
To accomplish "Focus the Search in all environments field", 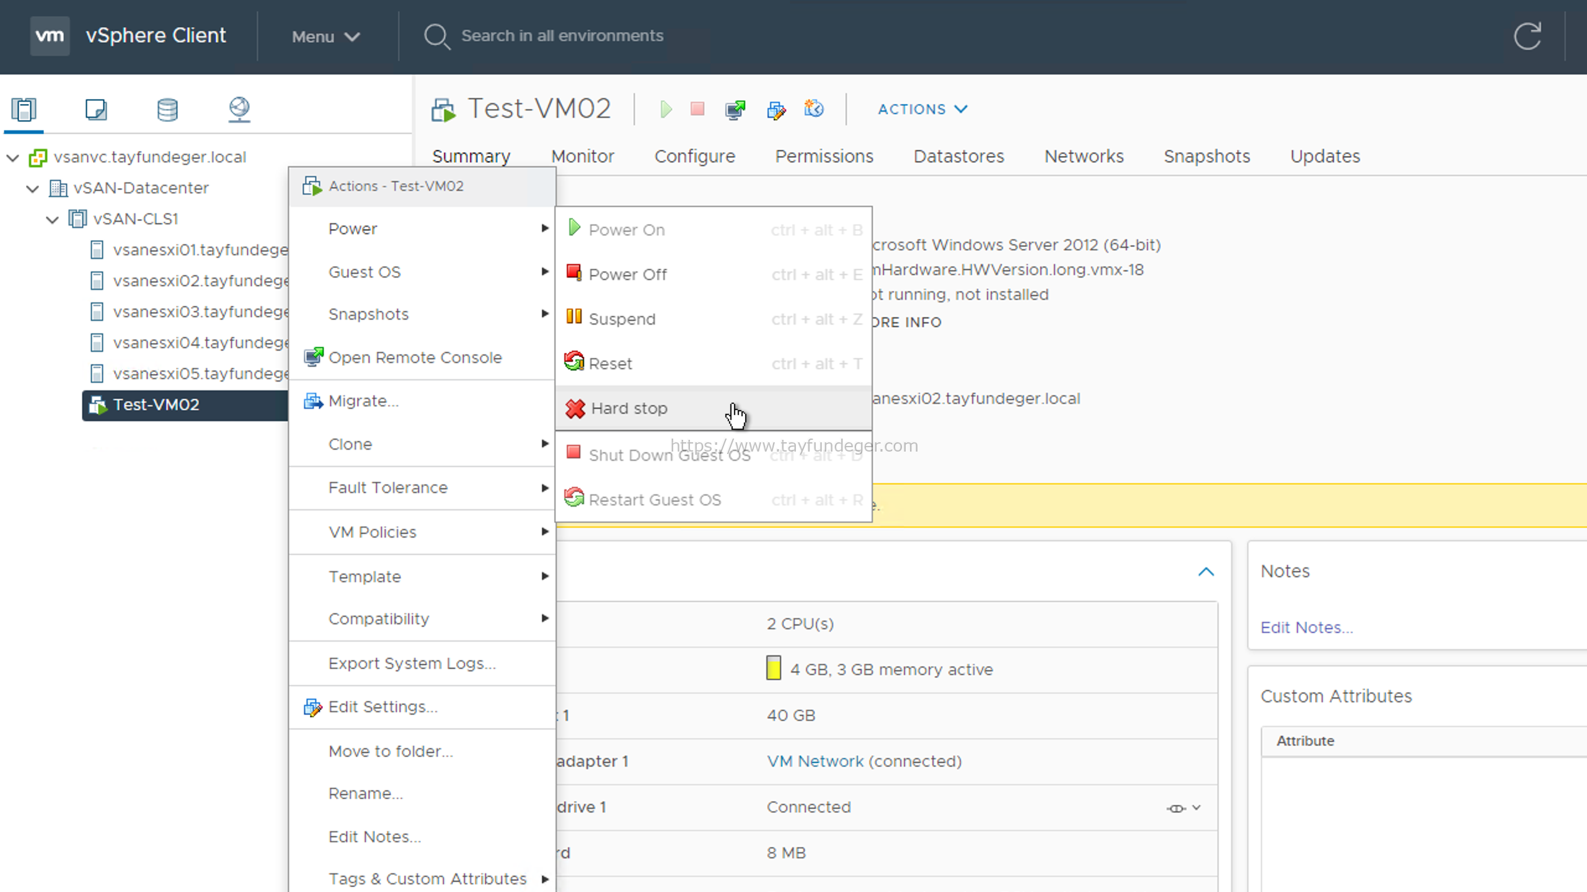I will click(x=562, y=36).
